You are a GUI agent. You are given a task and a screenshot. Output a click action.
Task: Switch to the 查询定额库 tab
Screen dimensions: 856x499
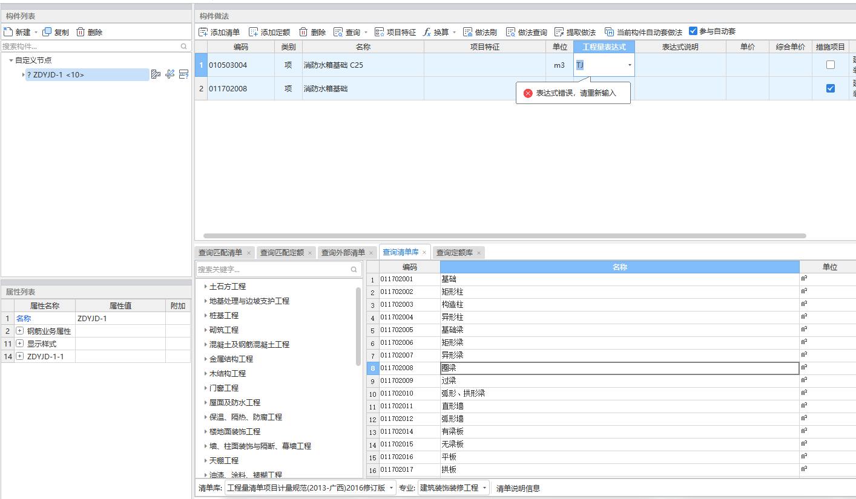click(x=455, y=253)
